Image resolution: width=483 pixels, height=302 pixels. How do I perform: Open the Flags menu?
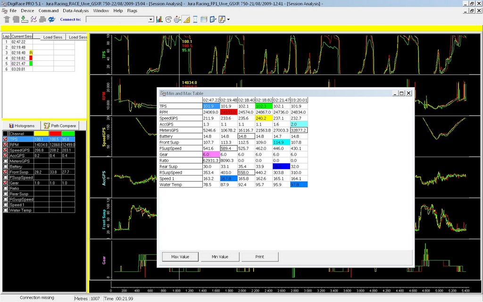(x=132, y=10)
